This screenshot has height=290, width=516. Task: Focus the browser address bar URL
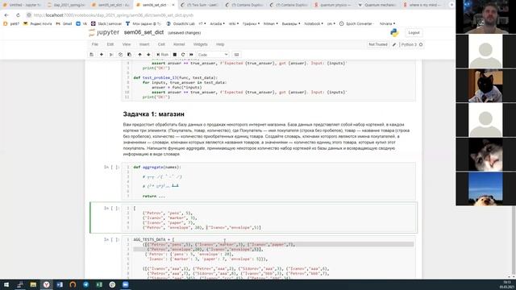pos(114,15)
